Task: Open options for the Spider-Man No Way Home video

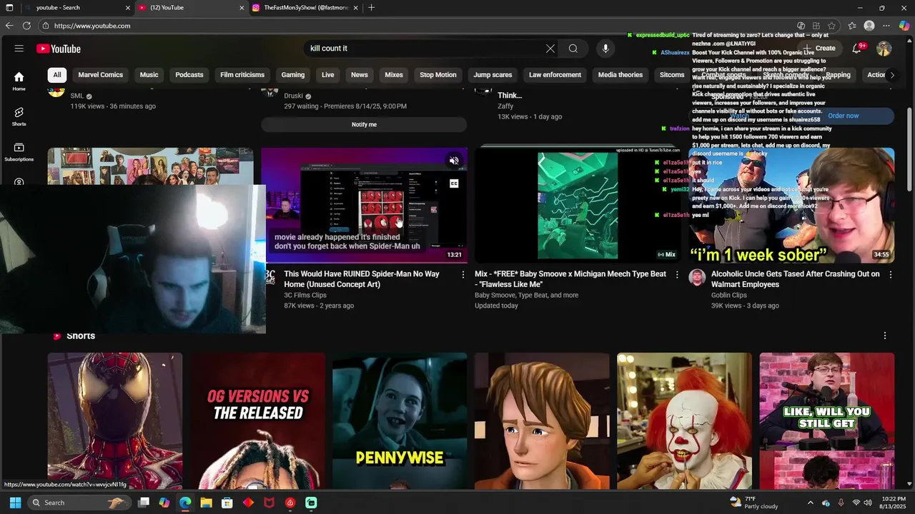Action: (463, 275)
